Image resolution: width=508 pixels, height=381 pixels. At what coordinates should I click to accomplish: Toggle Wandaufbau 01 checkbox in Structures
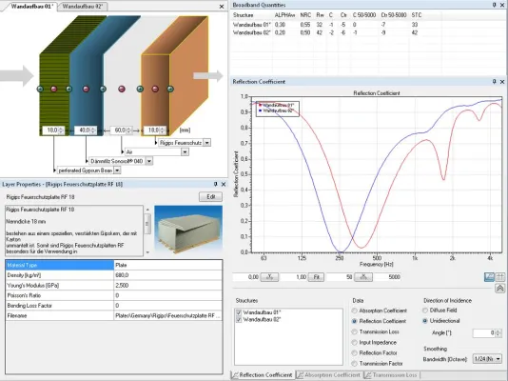click(239, 312)
